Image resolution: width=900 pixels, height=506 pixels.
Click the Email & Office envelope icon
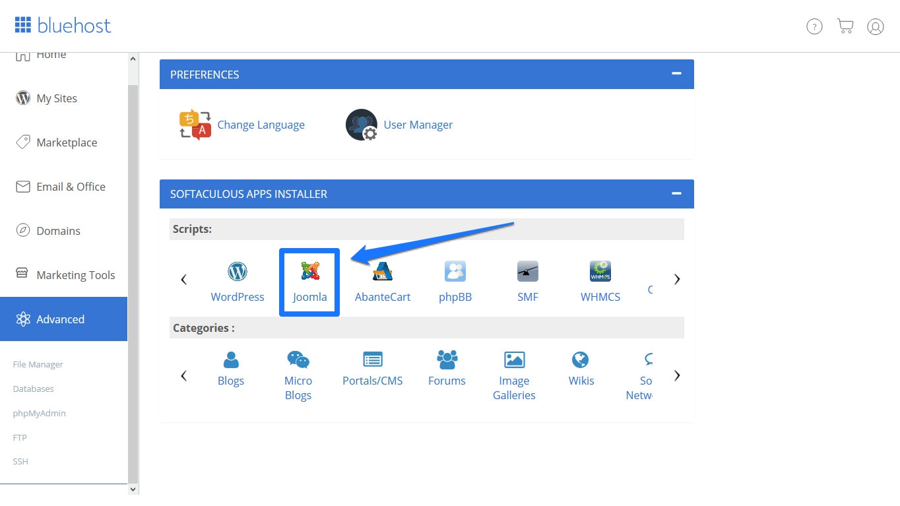pos(23,187)
